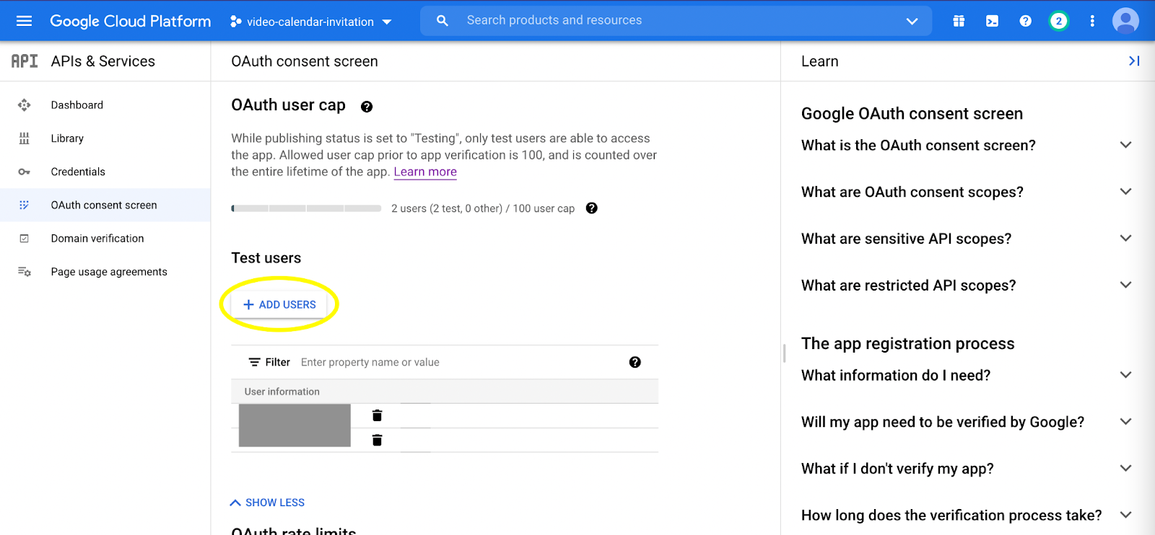Click the API icon beside APIs & Services

pos(25,61)
